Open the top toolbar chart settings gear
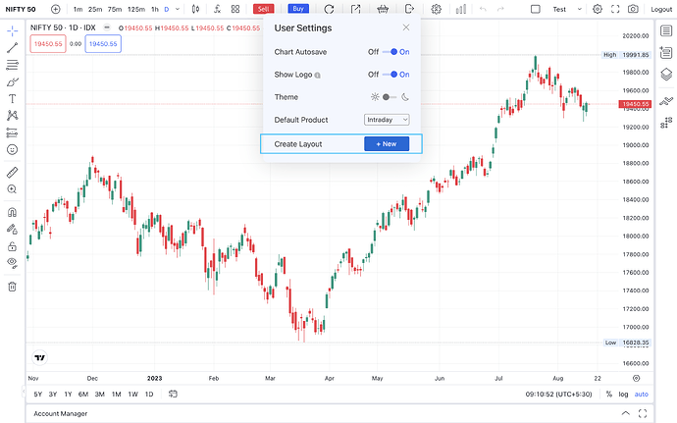This screenshot has height=423, width=677. 436,9
